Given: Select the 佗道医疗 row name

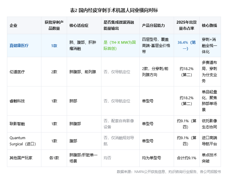Looking at the screenshot, I should point(17,72).
